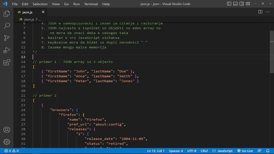Open the Extensions view

tap(7, 62)
